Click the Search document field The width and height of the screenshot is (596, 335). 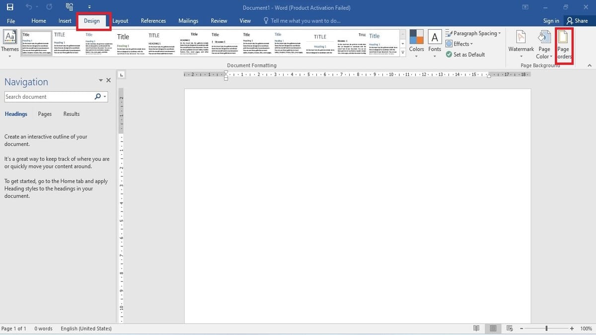[x=49, y=97]
